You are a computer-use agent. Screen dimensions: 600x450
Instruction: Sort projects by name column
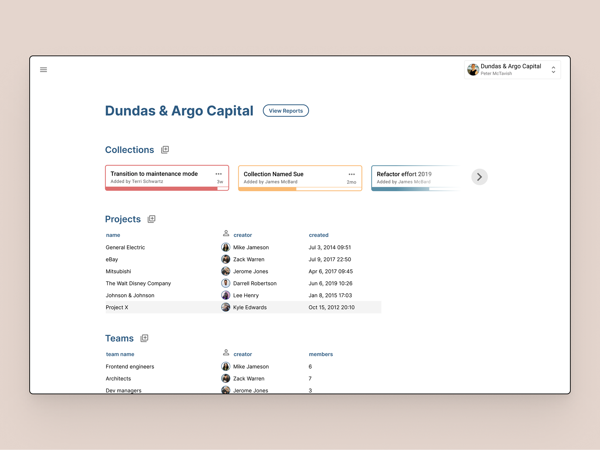[113, 235]
